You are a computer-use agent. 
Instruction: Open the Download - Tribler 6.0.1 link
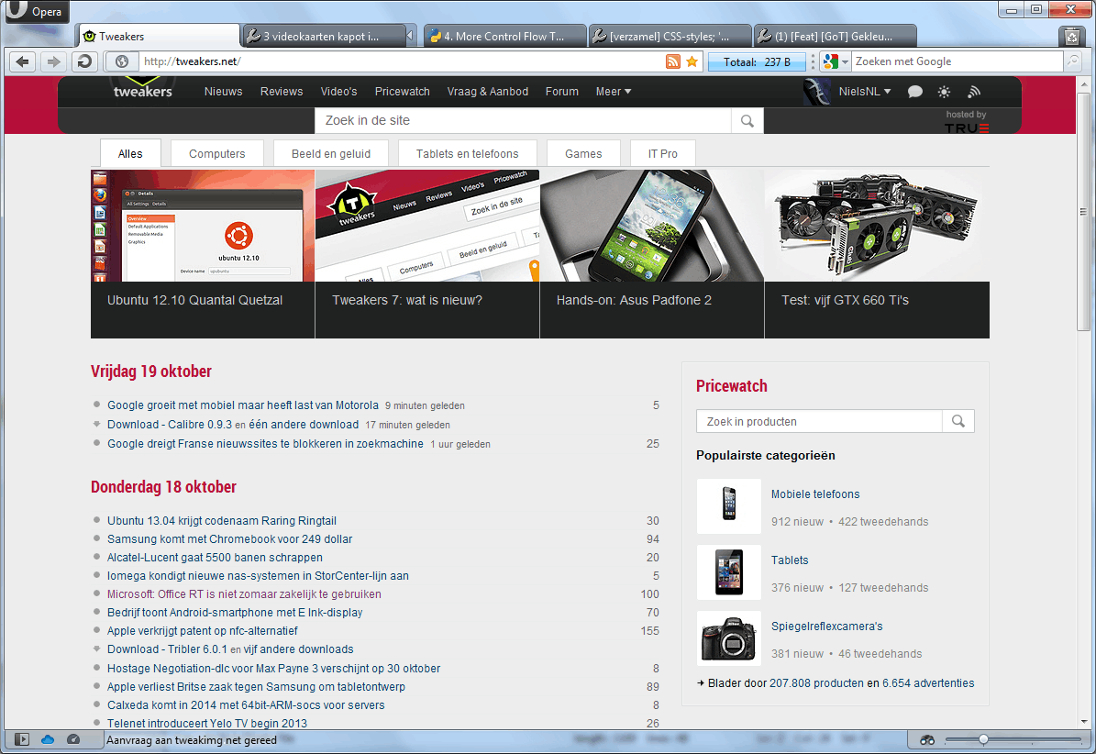(x=167, y=649)
